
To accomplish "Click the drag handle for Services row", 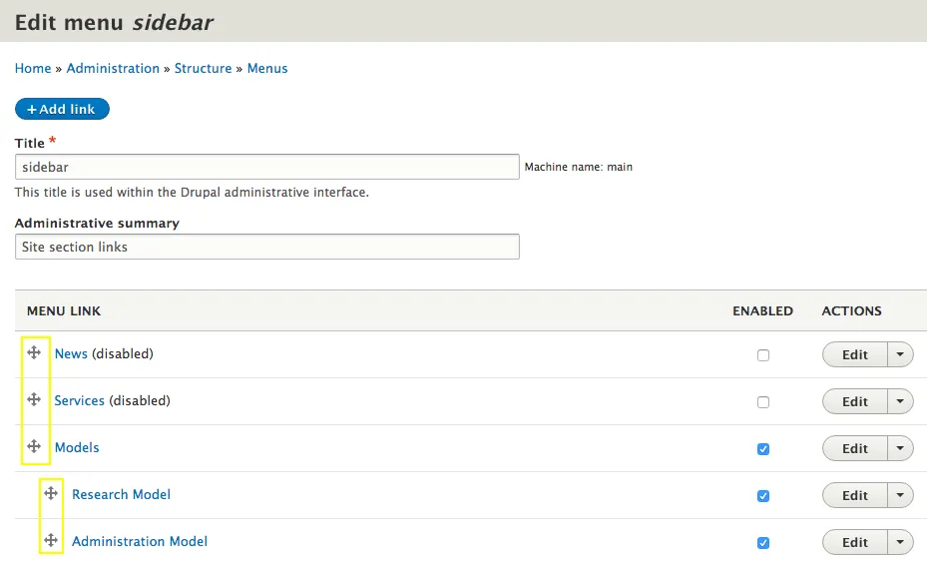I will (34, 399).
